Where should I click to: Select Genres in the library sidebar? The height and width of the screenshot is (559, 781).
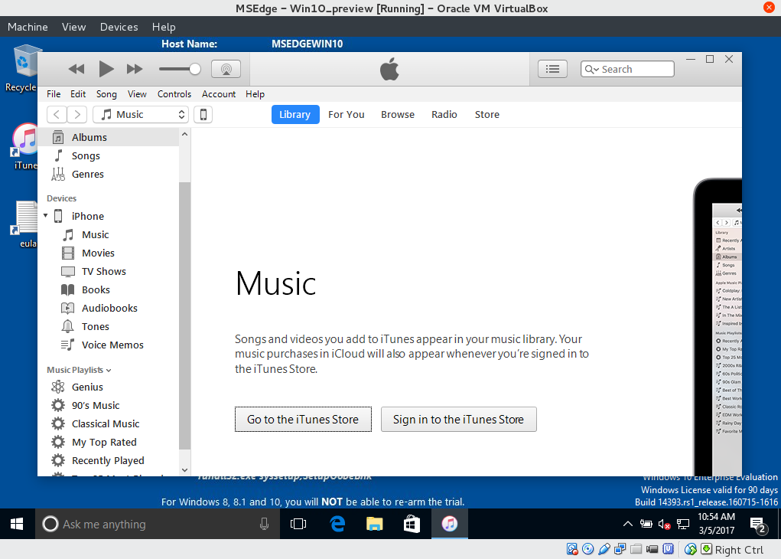click(109, 174)
